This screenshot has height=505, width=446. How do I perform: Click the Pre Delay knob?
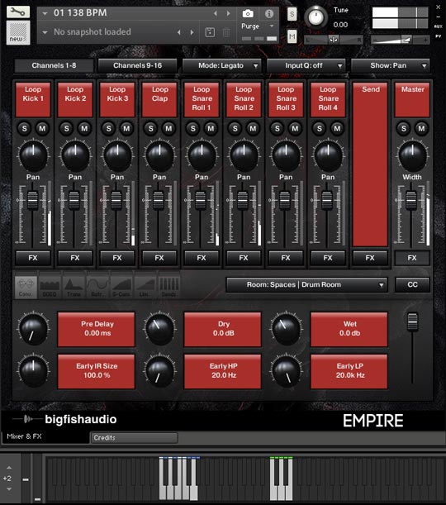point(34,329)
